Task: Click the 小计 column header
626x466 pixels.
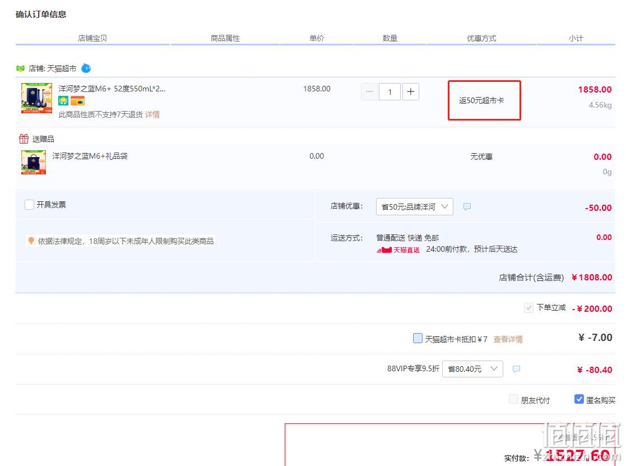Action: click(x=576, y=38)
